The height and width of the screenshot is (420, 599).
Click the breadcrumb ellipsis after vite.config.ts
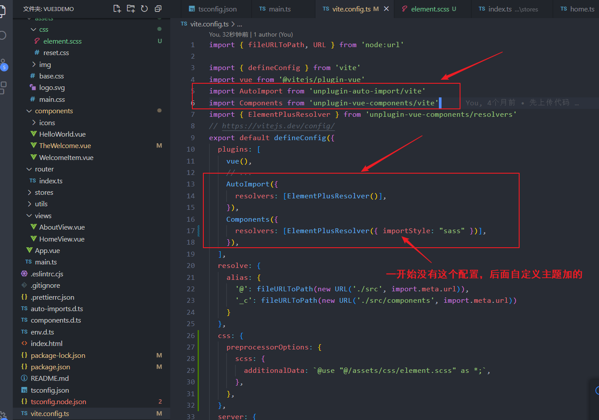coord(240,24)
